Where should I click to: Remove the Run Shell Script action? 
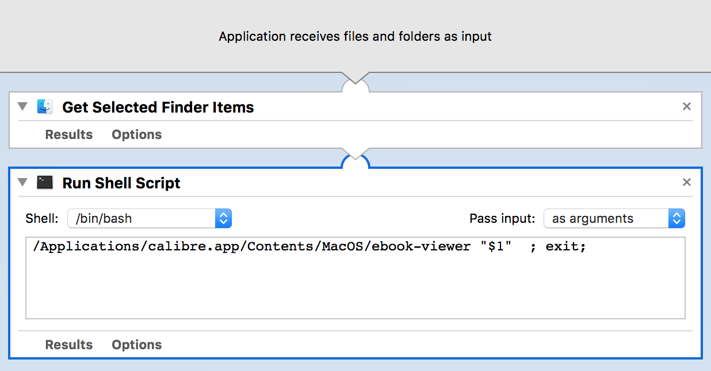[x=686, y=182]
